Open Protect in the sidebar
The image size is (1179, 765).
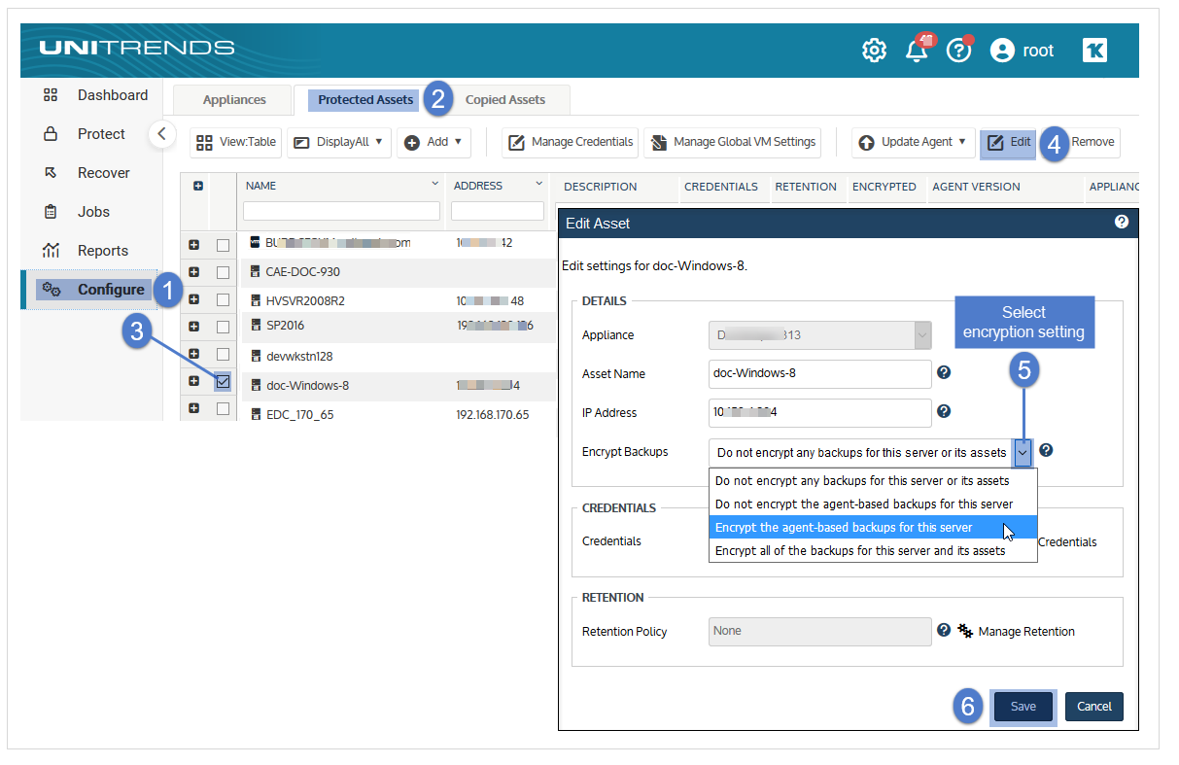(x=86, y=134)
